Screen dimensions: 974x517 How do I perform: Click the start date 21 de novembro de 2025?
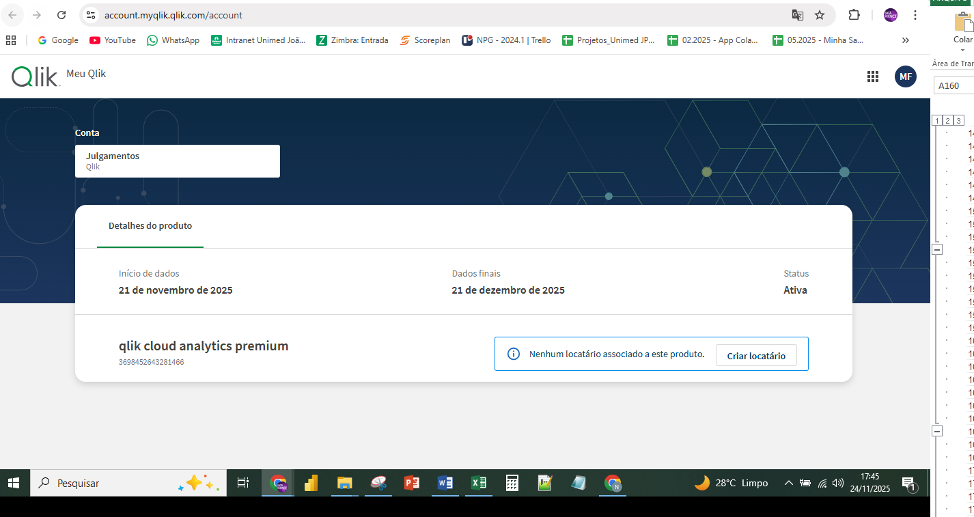point(176,290)
